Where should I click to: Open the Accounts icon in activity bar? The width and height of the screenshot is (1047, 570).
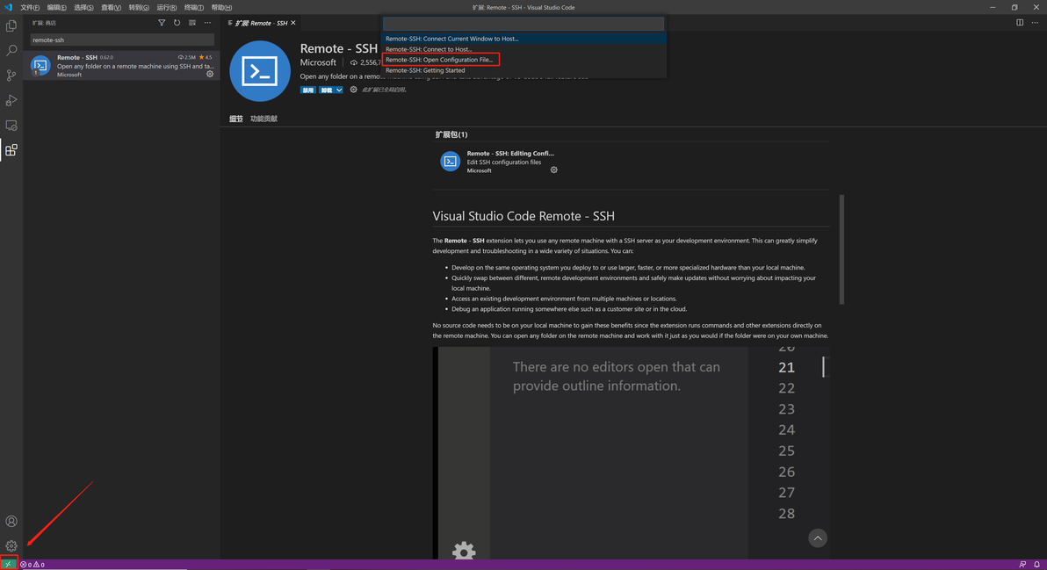11,522
